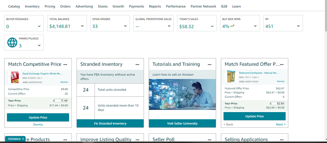Click the Your Price field showing 11.44
The height and width of the screenshot is (143, 327).
(61, 101)
